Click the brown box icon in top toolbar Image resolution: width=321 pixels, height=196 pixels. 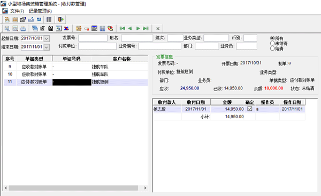(x=7, y=20)
